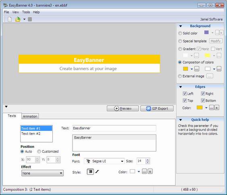The height and width of the screenshot is (195, 227).
Task: Collapse the Background panel section
Action: coord(181,26)
